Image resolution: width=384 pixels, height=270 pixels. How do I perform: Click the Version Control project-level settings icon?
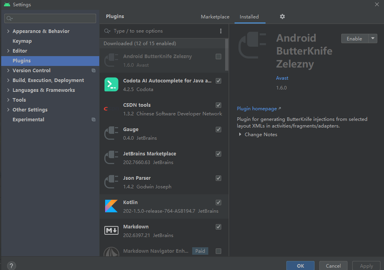pyautogui.click(x=94, y=70)
